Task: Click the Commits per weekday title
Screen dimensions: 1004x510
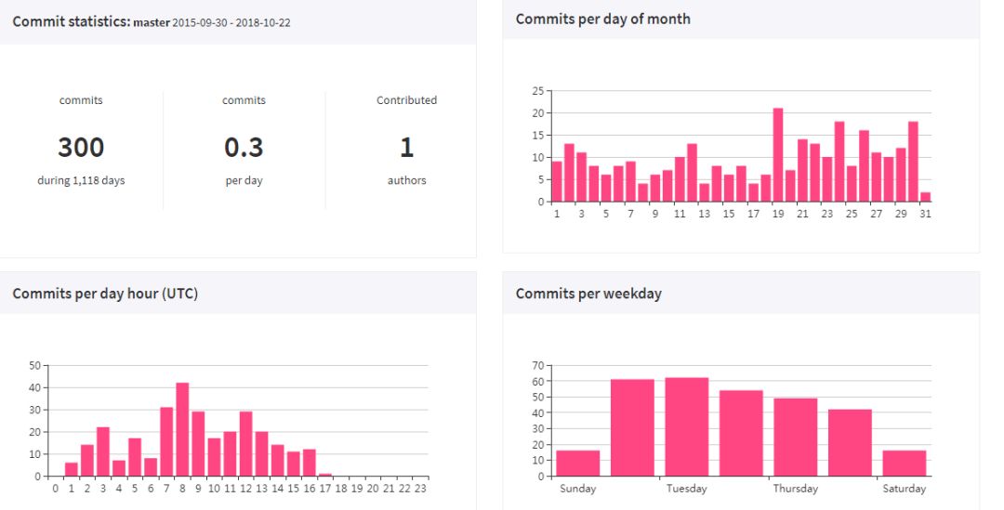Action: [588, 294]
